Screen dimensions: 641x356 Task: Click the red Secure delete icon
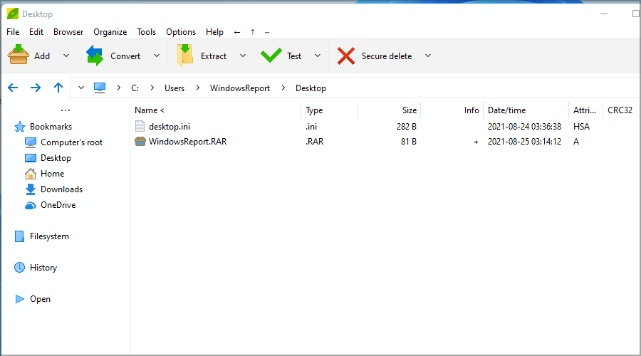(x=346, y=56)
